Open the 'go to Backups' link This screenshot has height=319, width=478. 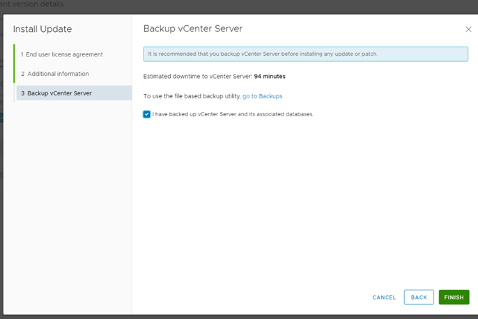coord(262,96)
